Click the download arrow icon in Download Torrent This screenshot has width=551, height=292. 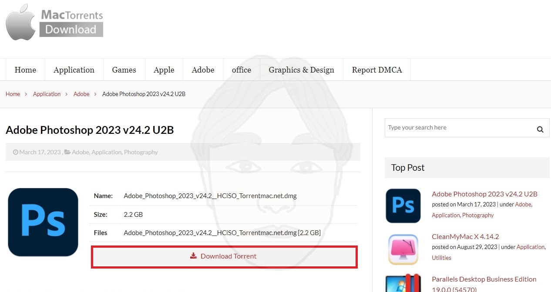[x=194, y=256]
